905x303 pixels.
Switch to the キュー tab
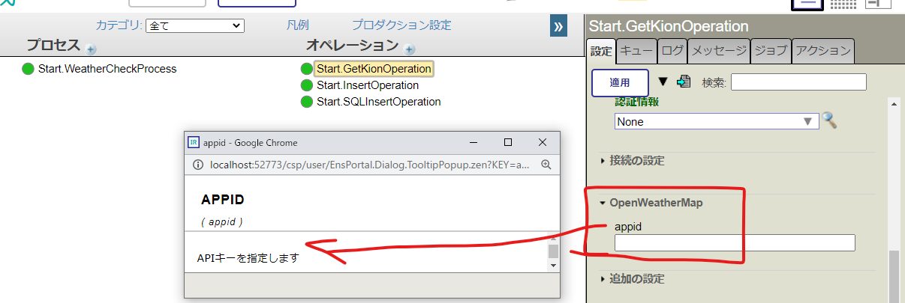[x=636, y=51]
